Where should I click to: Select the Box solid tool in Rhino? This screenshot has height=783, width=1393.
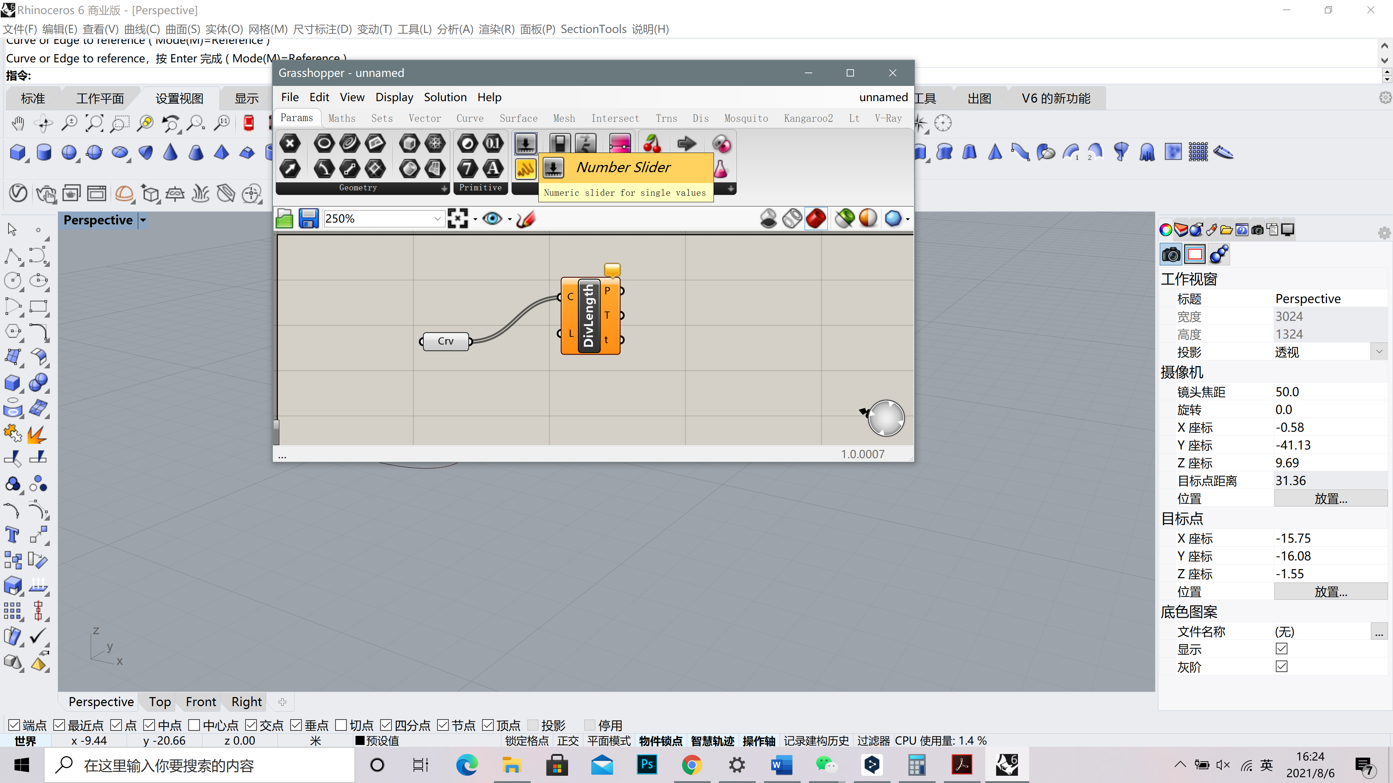tap(18, 152)
